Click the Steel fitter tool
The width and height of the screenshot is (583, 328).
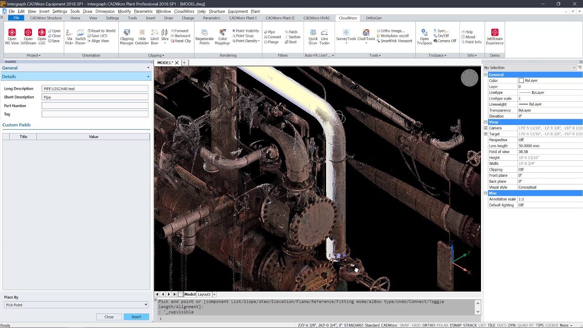point(291,42)
